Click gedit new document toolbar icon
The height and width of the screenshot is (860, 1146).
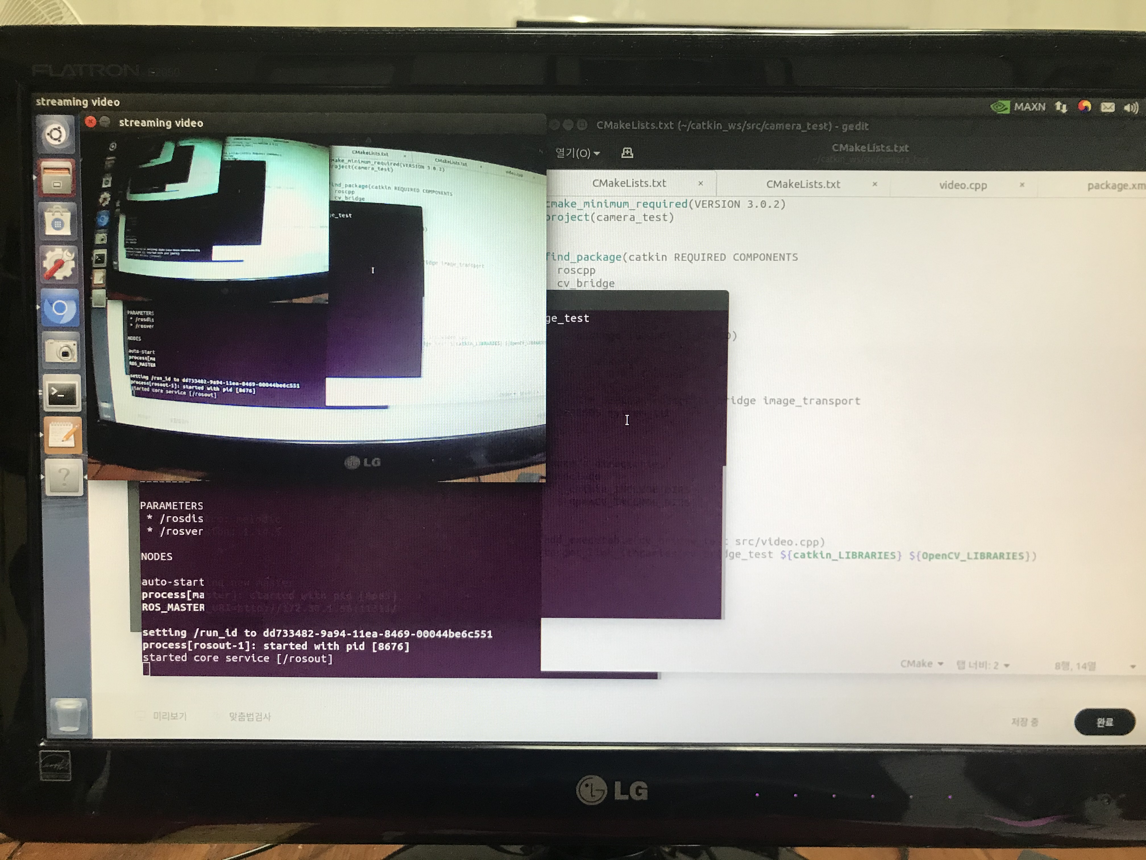point(627,153)
